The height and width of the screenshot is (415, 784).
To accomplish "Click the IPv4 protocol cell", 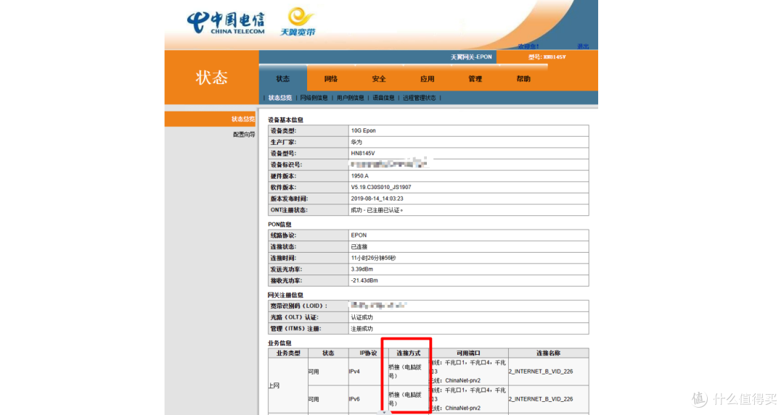I will pos(354,372).
